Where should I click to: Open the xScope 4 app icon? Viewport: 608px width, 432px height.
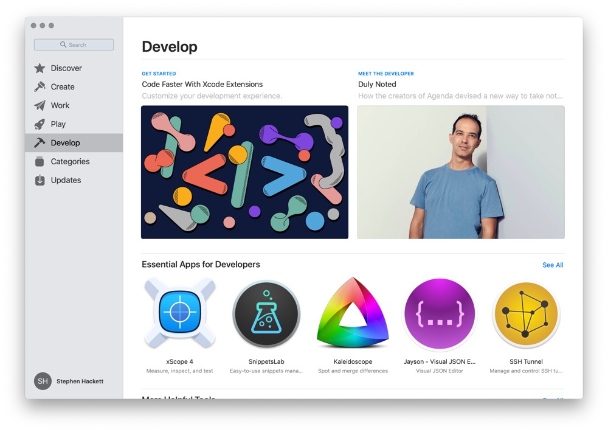[x=179, y=314]
